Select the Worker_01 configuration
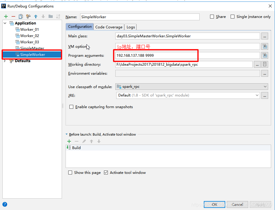 pos(29,29)
